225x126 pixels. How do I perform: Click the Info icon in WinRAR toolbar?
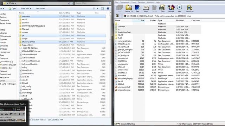179,8
